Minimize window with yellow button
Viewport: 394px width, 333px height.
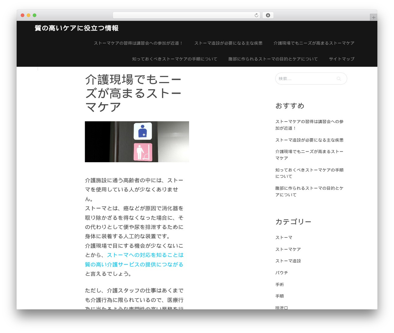click(x=29, y=15)
